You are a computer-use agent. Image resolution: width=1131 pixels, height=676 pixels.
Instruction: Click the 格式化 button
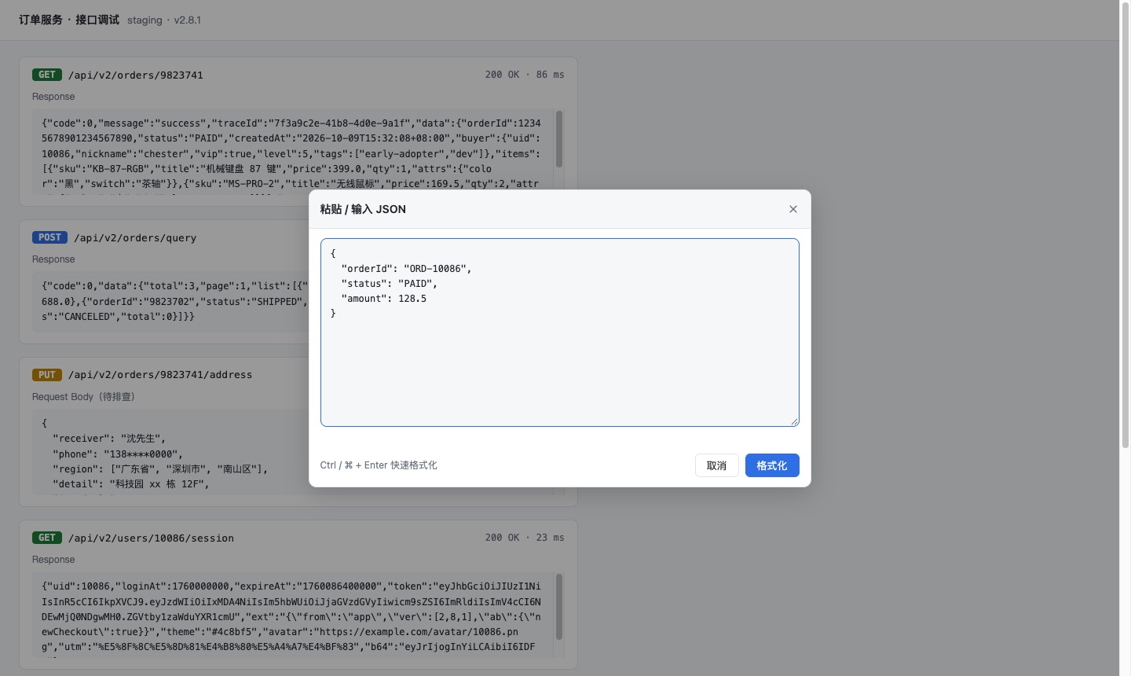[x=772, y=465]
